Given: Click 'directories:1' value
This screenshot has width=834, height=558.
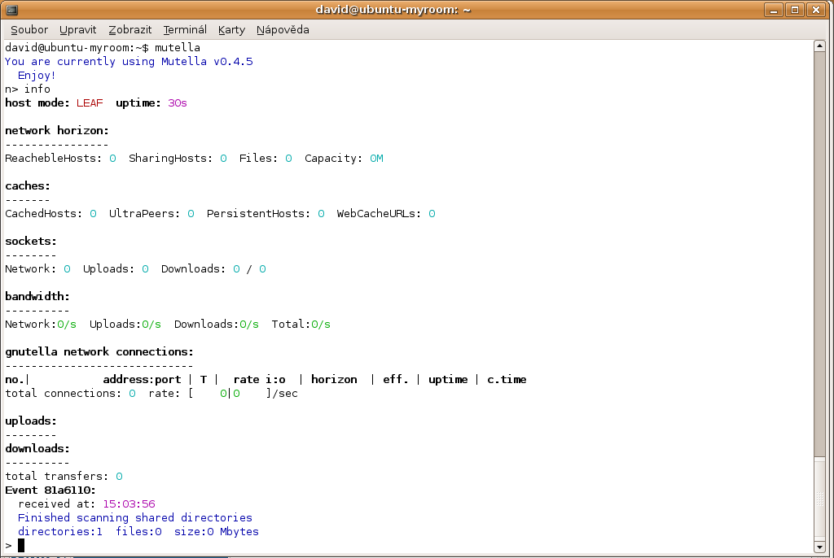Looking at the screenshot, I should point(60,531).
